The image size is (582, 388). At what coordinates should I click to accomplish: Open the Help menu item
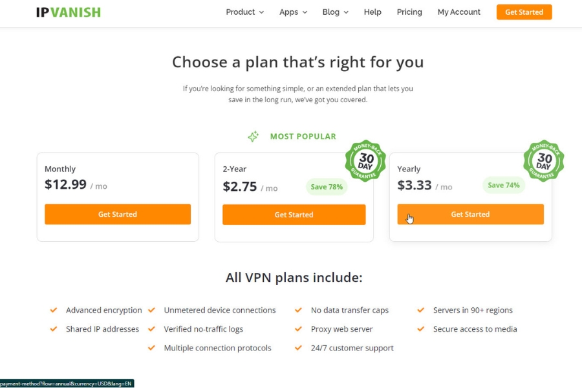click(x=372, y=12)
